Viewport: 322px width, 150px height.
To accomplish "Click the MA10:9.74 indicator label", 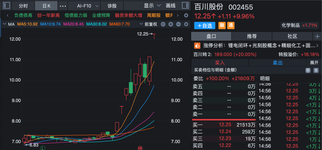I will (x=50, y=24).
